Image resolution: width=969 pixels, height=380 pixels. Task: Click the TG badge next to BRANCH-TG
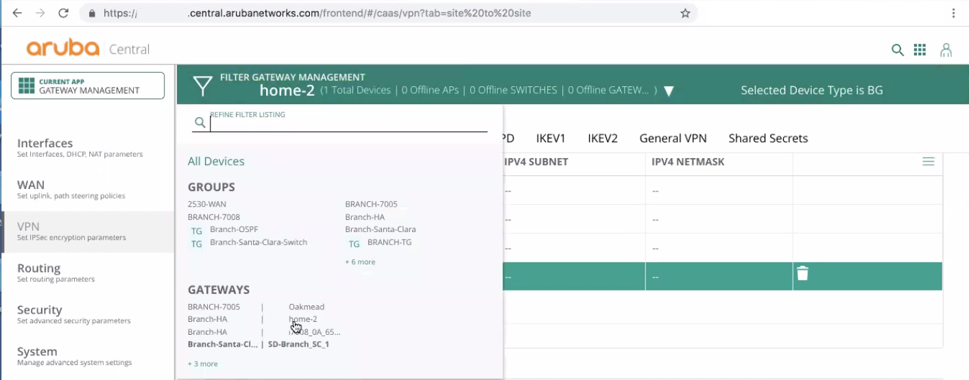354,243
